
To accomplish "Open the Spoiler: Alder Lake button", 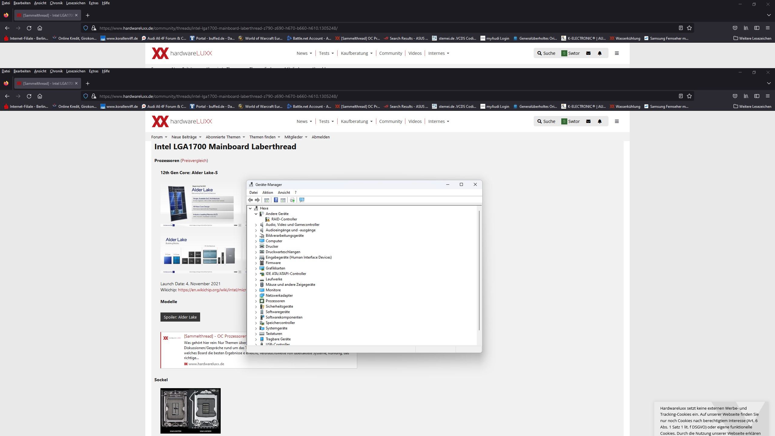I will tap(180, 317).
